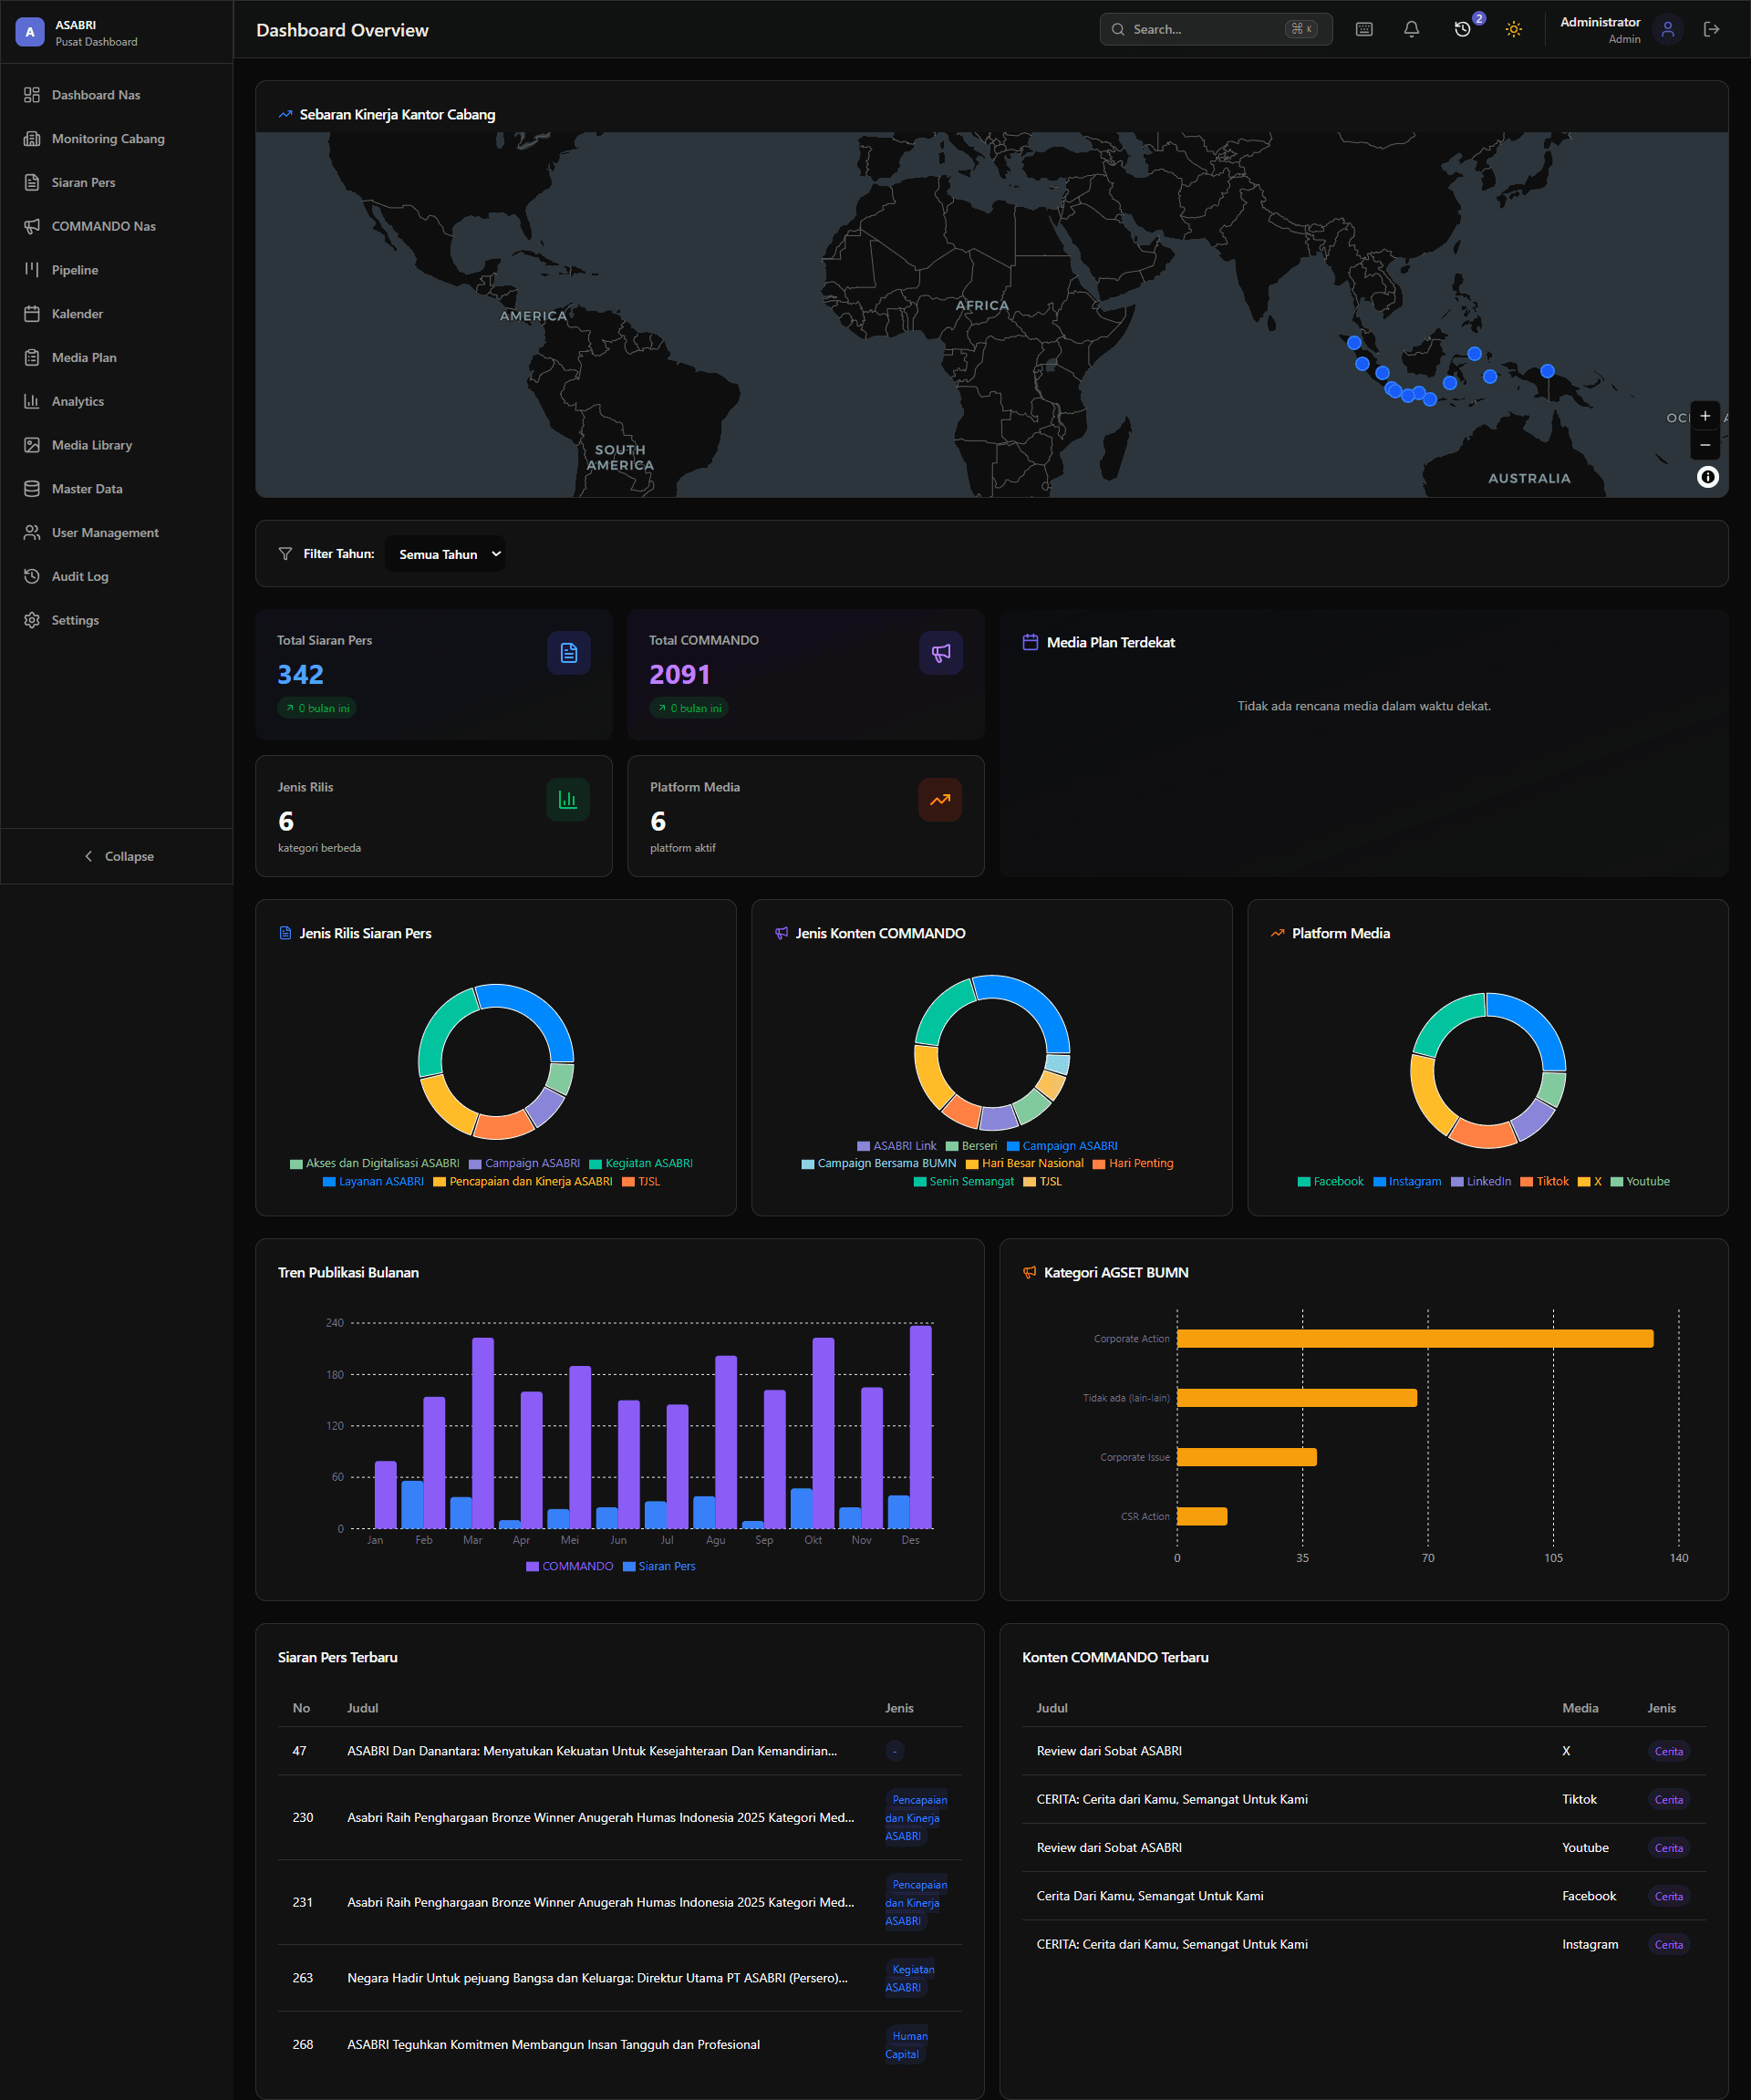Toggle ASABRI Link legend entry

coord(897,1146)
